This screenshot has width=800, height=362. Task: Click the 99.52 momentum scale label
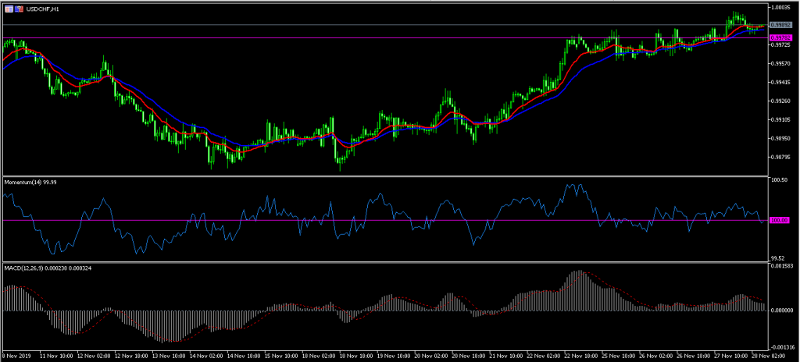click(779, 258)
